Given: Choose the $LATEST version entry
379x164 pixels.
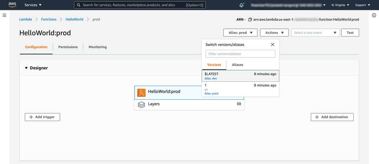Looking at the screenshot, I should click(x=240, y=76).
